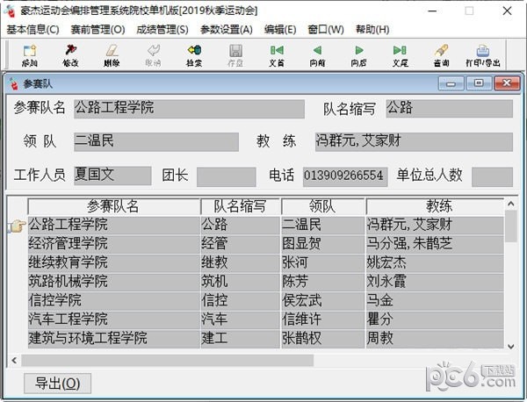The image size is (527, 402).
Task: Select the 继续教育学院 table row
Action: (265, 262)
